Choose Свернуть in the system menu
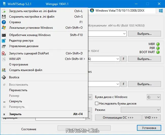The height and width of the screenshot is (135, 165). tap(44, 101)
